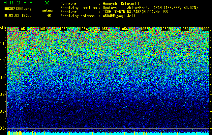This screenshot has height=135, width=212.
Task: Click the observer name Masayuki Kobayashi
Action: coord(121,4)
